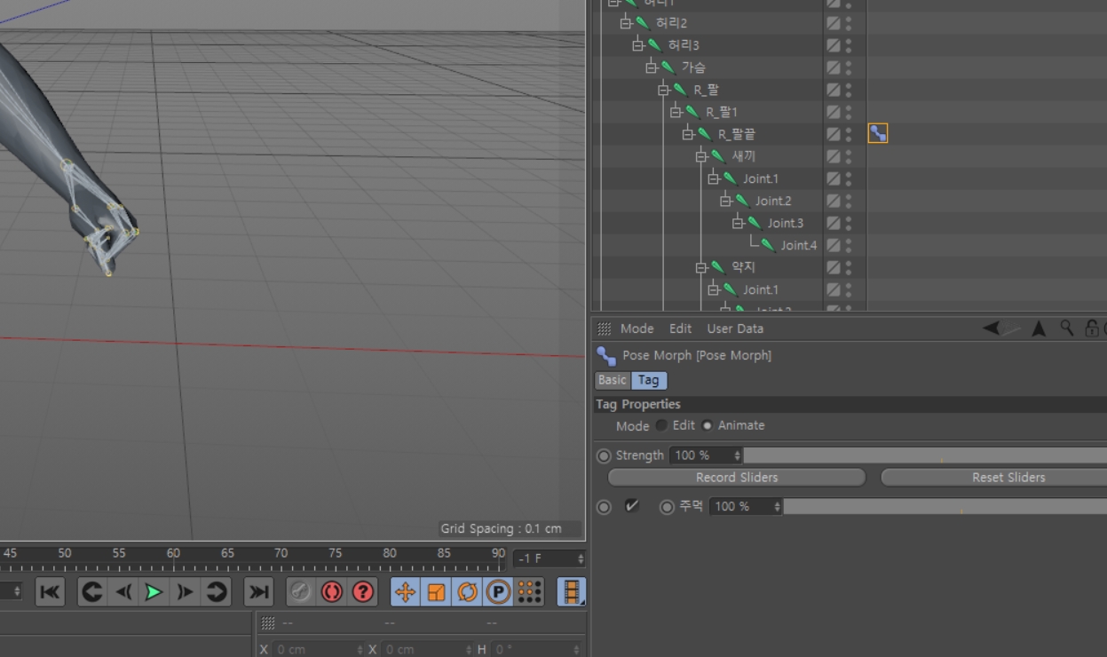Toggle rotation keyframe recording icon
The height and width of the screenshot is (657, 1107).
468,592
